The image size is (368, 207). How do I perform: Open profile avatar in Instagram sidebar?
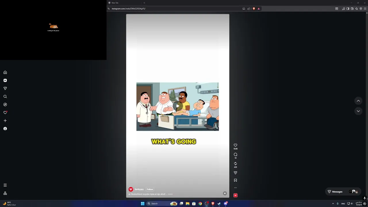pos(5,129)
